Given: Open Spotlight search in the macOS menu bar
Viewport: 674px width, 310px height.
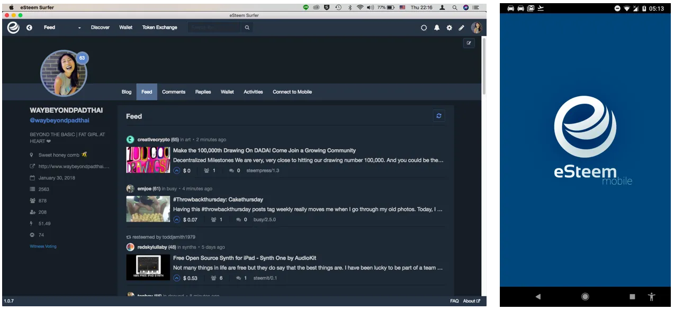Looking at the screenshot, I should [455, 7].
